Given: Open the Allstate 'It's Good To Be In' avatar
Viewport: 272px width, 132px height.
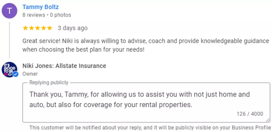Looking at the screenshot, I should pyautogui.click(x=10, y=70).
